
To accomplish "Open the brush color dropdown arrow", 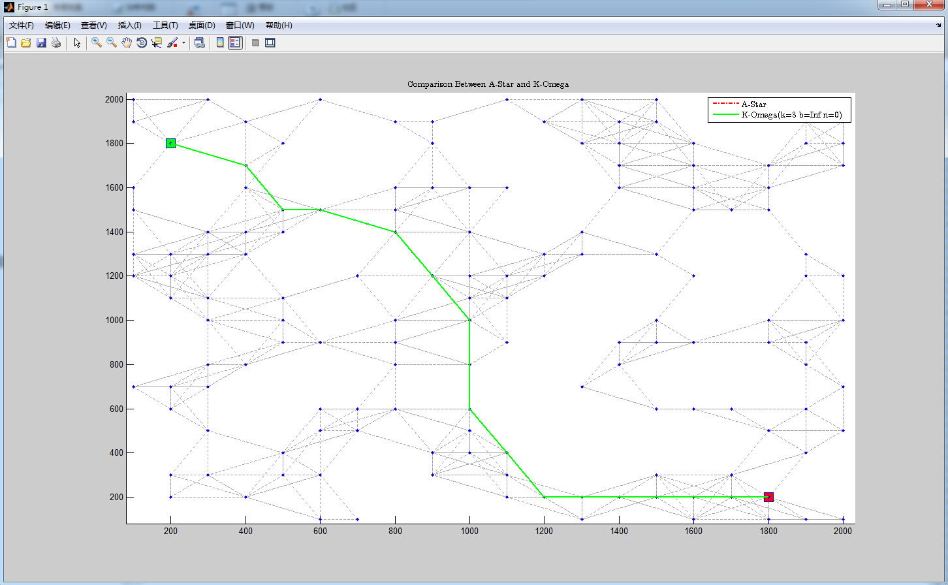I will (x=183, y=43).
